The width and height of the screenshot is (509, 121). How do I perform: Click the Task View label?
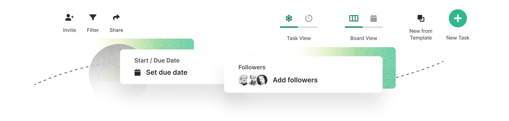coord(299,38)
